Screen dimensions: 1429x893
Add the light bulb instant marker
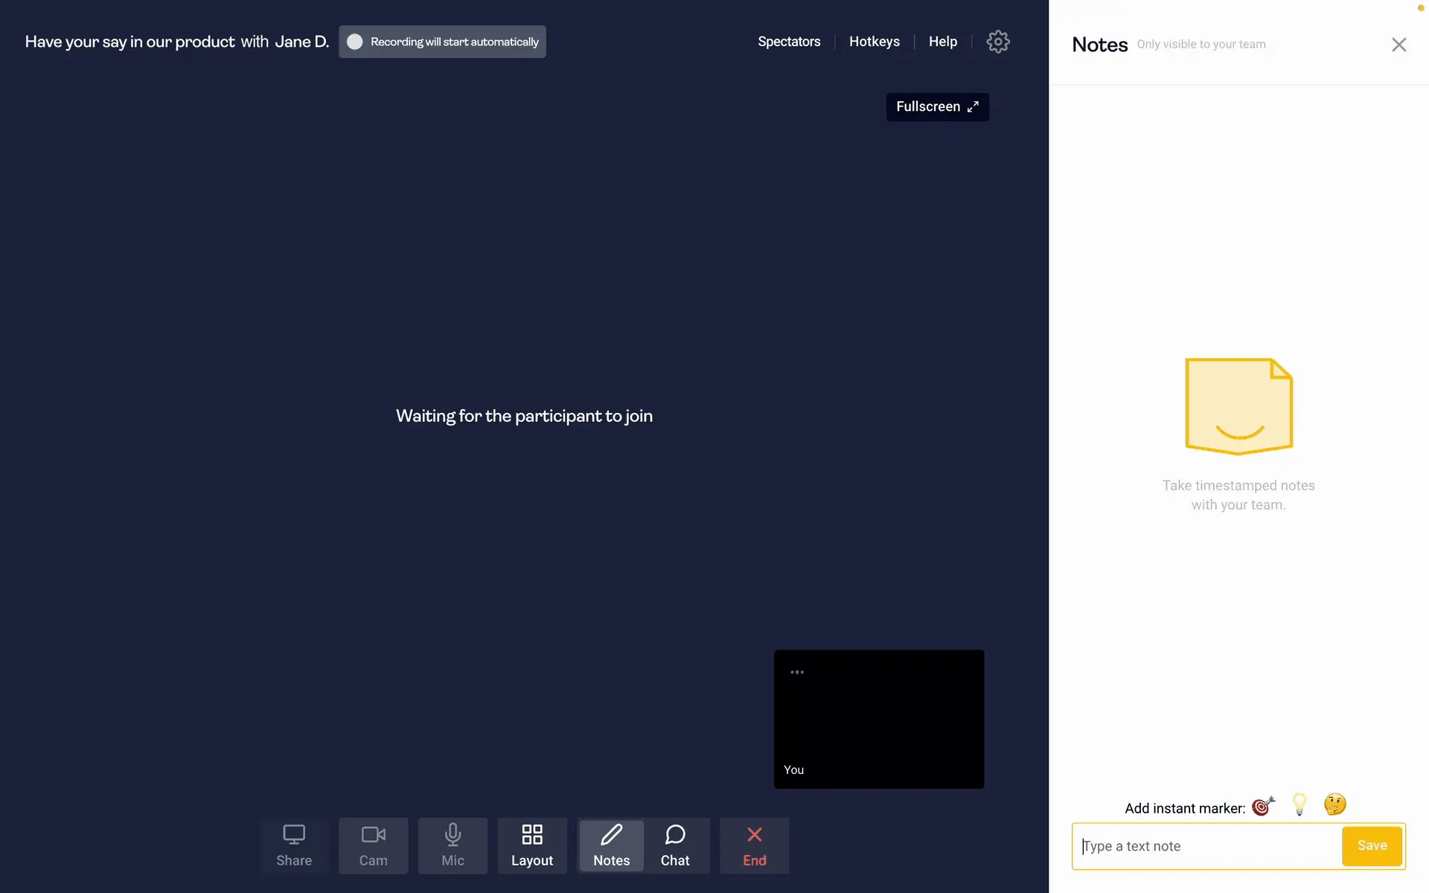[1299, 804]
